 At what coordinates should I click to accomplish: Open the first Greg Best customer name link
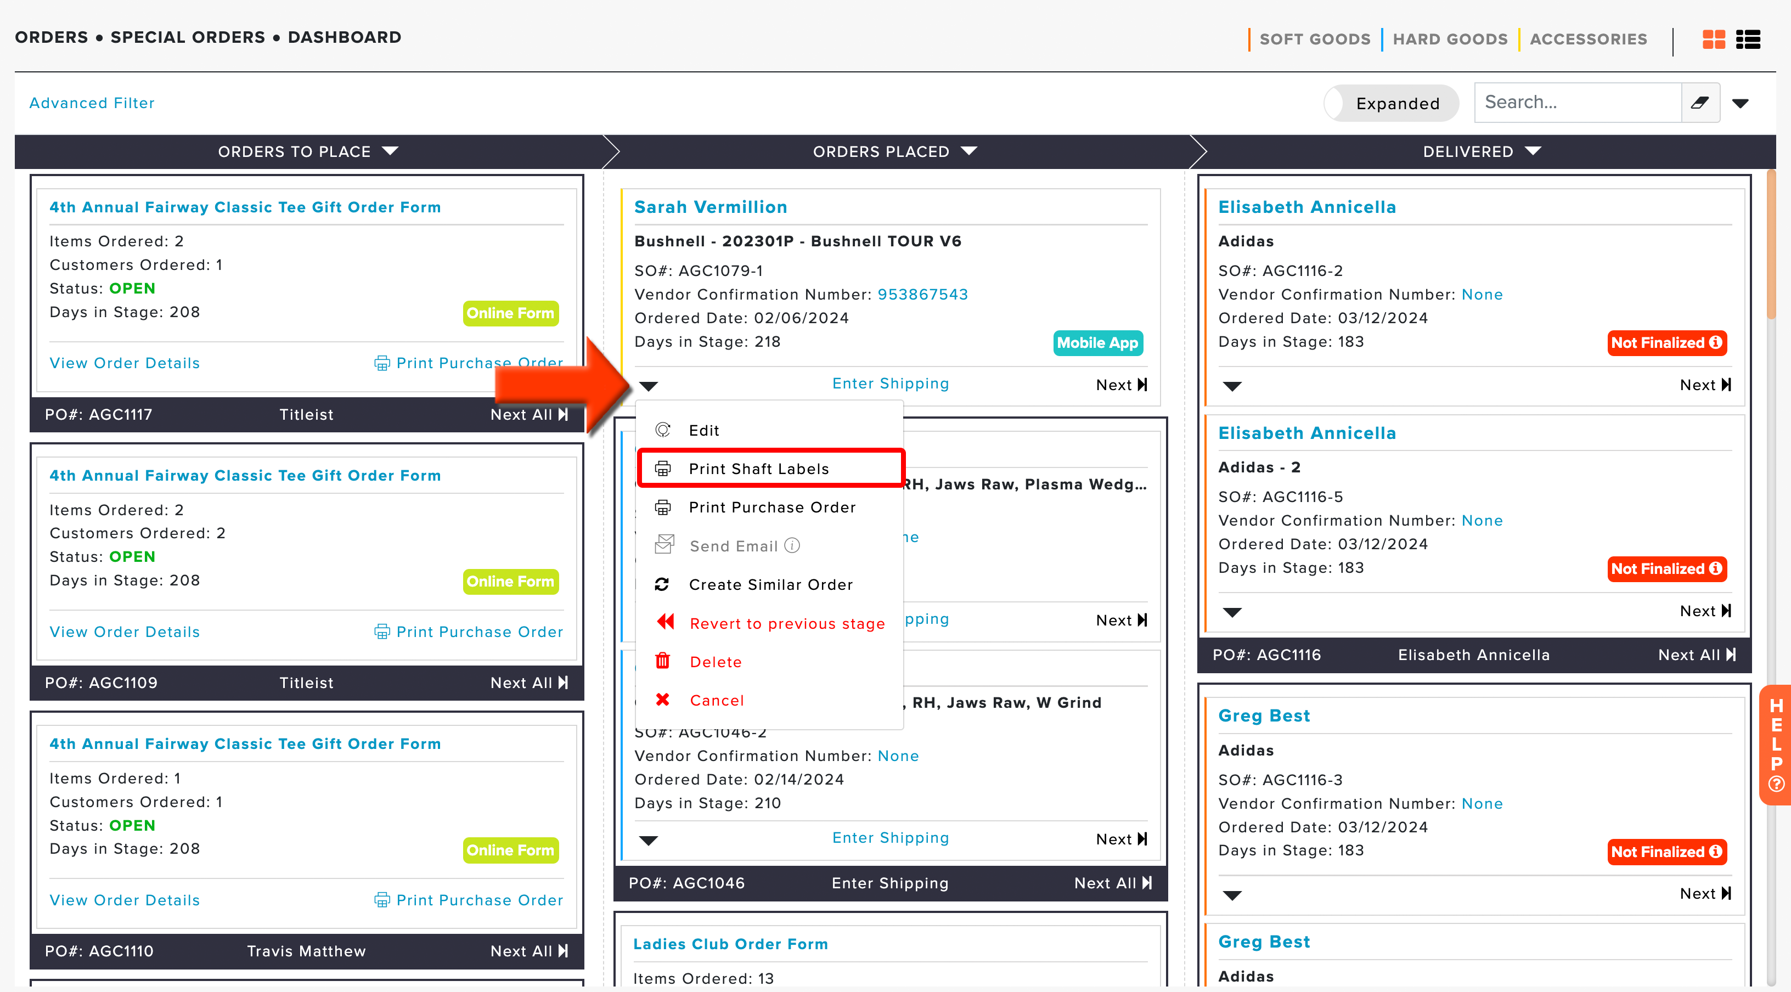pos(1263,716)
